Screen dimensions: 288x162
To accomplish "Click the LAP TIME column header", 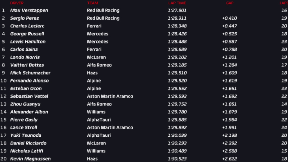I will 177,3.
